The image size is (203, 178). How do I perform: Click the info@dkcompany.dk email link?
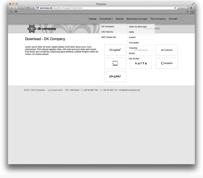[x=129, y=90]
